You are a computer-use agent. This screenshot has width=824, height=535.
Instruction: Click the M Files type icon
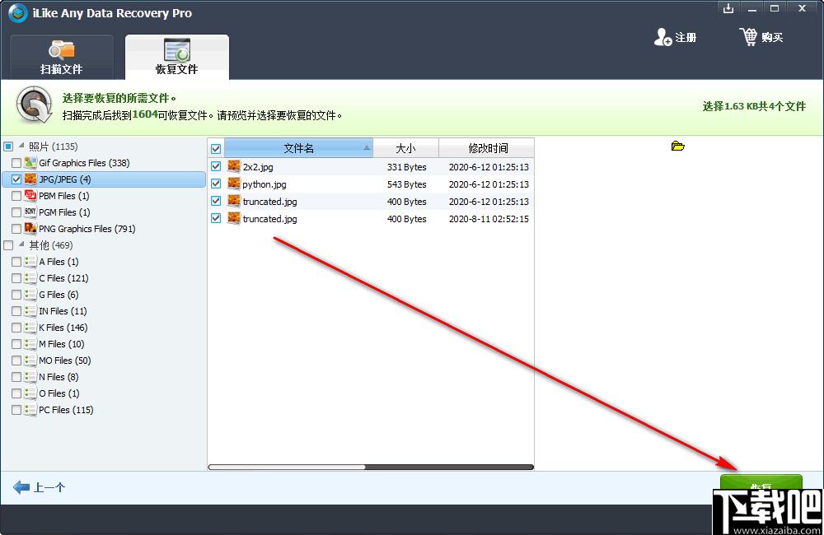coord(30,344)
